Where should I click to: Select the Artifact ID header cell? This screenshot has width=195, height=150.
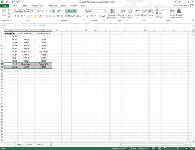pyautogui.click(x=10, y=33)
